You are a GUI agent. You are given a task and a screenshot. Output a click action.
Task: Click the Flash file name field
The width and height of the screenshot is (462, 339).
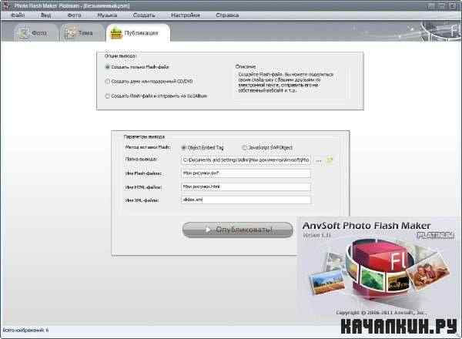click(246, 173)
